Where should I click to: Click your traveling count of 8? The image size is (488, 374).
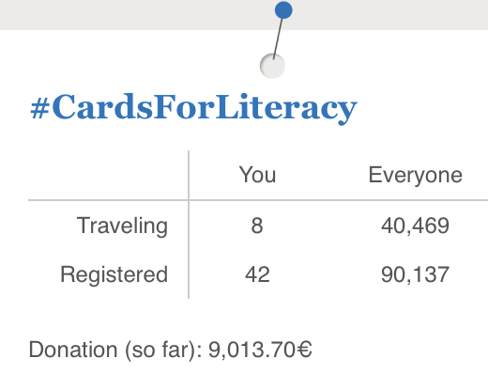tap(257, 226)
